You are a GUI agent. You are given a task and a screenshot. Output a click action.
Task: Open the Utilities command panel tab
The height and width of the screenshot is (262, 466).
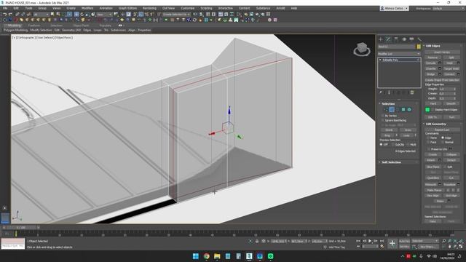(x=419, y=39)
